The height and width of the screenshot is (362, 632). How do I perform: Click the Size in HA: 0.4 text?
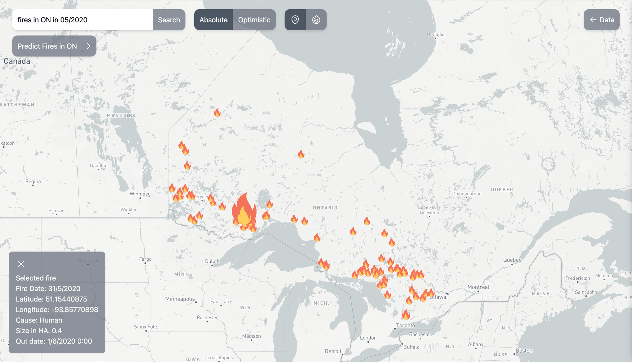(39, 331)
